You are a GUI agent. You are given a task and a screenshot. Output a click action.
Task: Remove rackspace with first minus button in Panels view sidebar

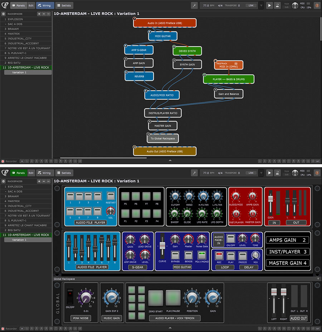coord(44,181)
